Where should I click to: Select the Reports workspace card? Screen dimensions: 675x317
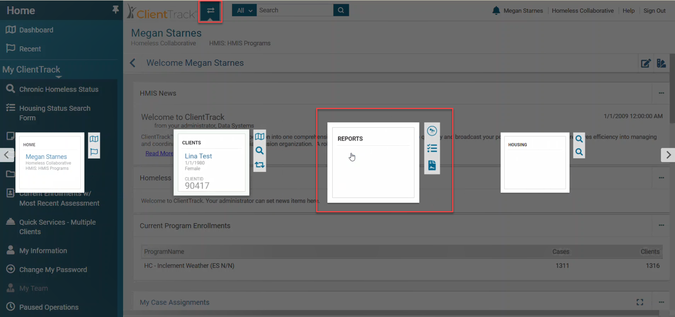pos(373,163)
